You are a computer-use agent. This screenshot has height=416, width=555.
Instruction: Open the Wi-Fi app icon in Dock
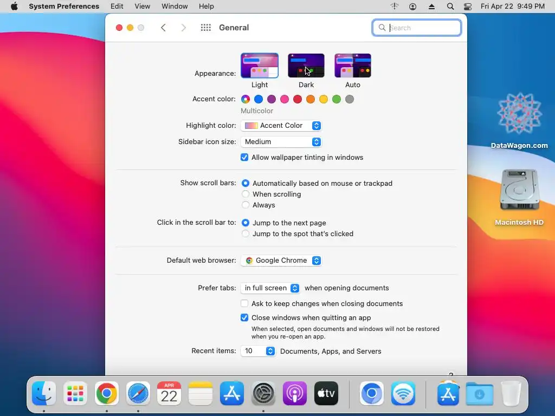pyautogui.click(x=403, y=393)
